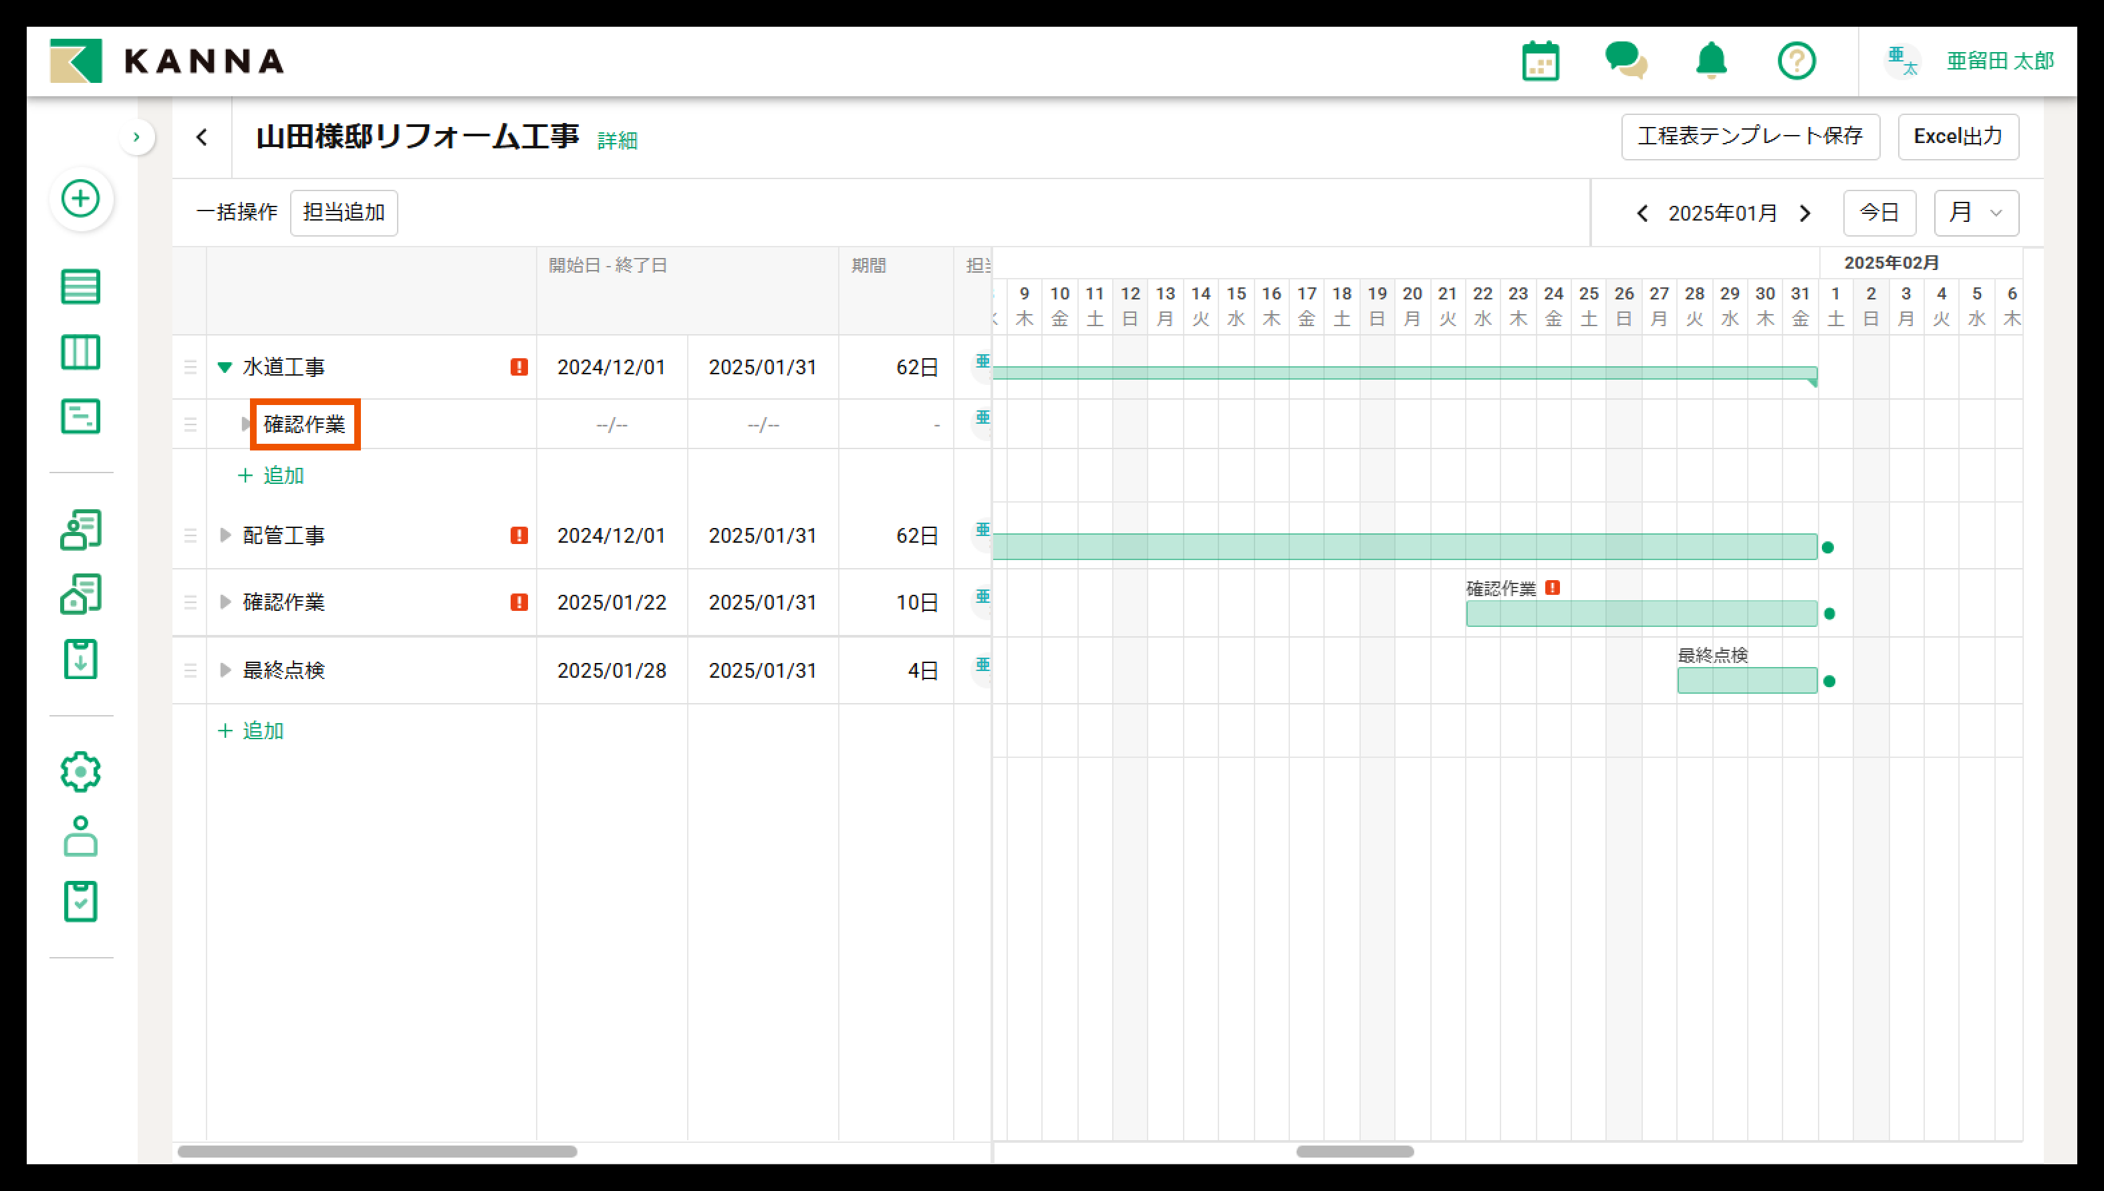Open the 月 view range dropdown
2104x1191 pixels.
(x=1976, y=213)
